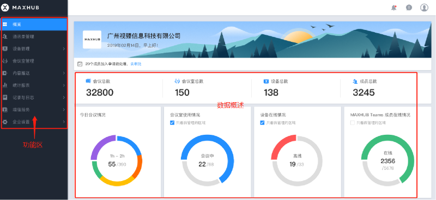Uncheck 只看我管理的区域 under 设备在线情况
This screenshot has width=436, height=200.
click(x=262, y=123)
